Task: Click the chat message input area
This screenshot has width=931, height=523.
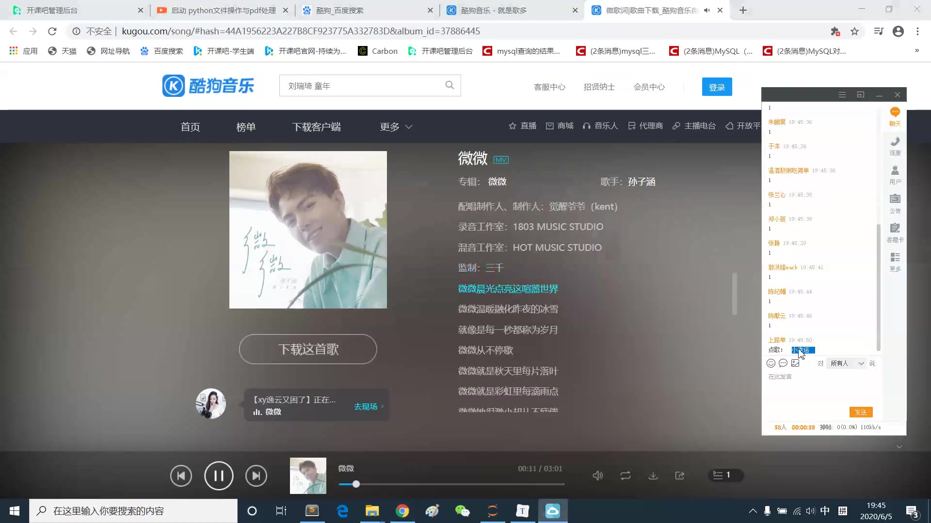Action: point(822,389)
